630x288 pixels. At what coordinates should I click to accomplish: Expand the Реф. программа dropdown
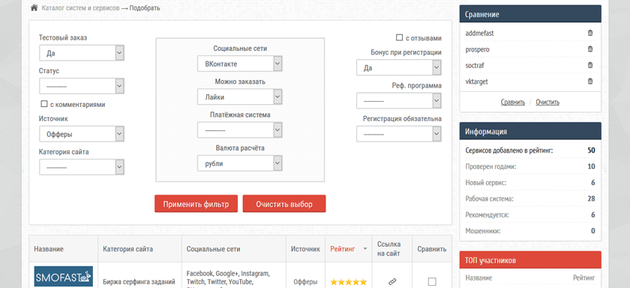398,101
